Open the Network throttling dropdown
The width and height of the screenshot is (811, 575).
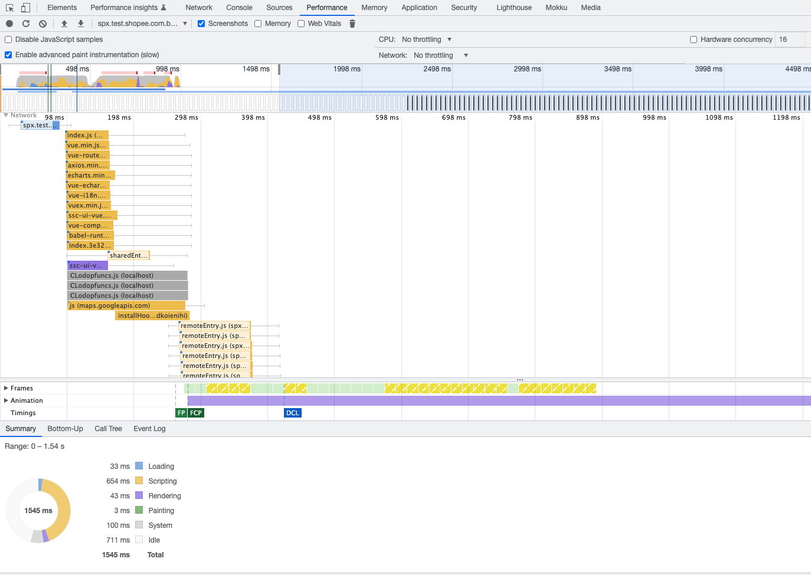(441, 55)
